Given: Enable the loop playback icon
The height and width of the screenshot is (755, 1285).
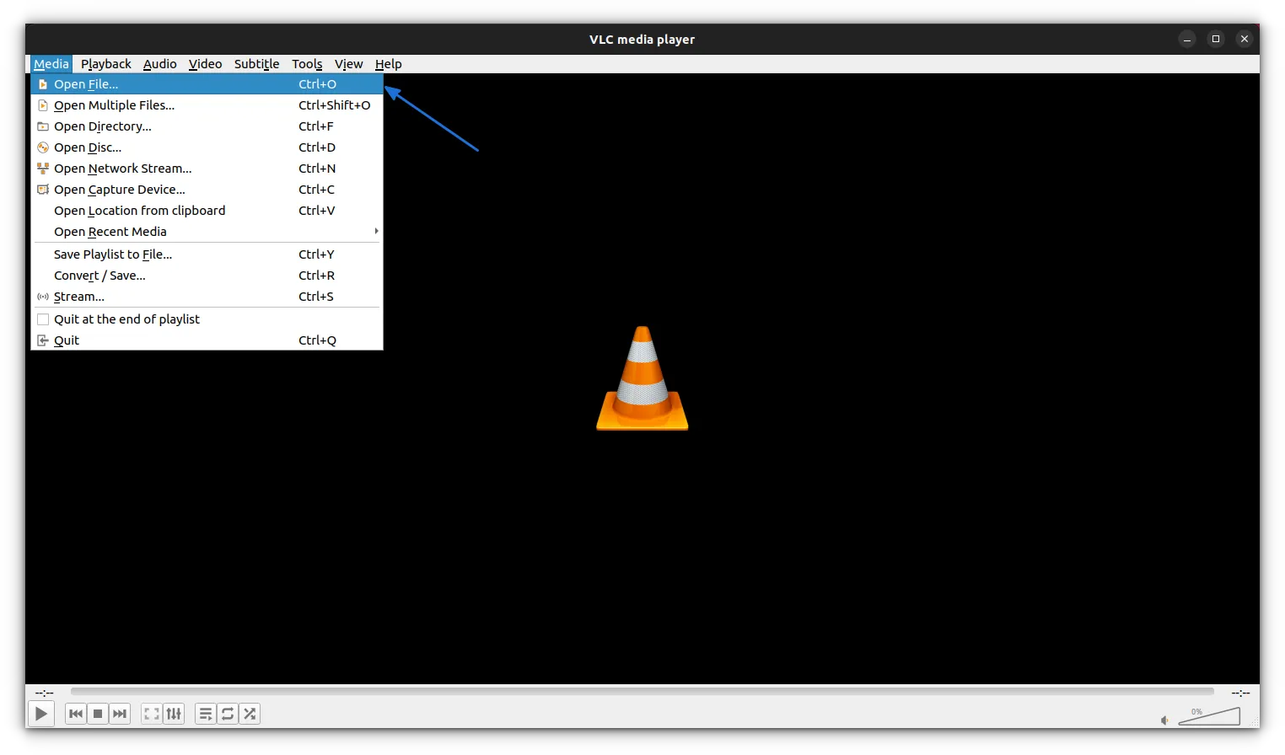Looking at the screenshot, I should click(228, 714).
